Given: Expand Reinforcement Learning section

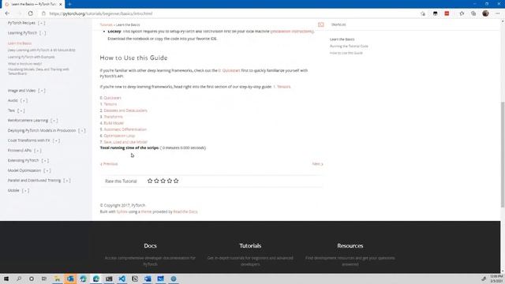Looking at the screenshot, I should 54,121.
